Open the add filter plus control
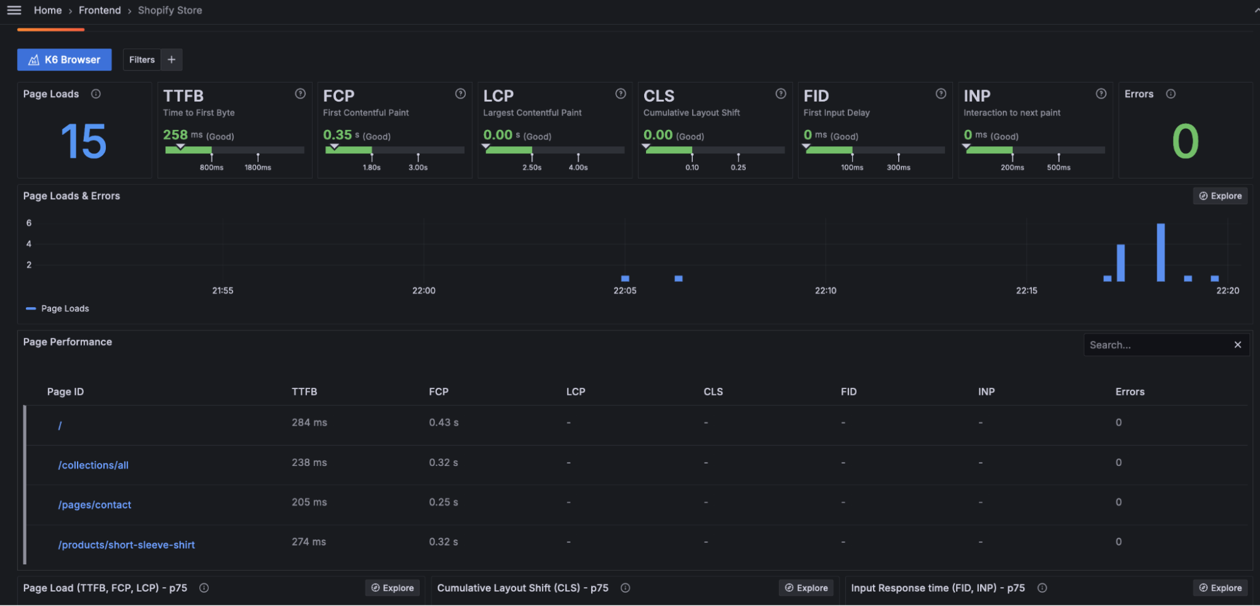Screen dimensions: 1260x606 (x=171, y=59)
